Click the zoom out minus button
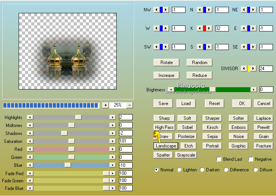 [130, 105]
